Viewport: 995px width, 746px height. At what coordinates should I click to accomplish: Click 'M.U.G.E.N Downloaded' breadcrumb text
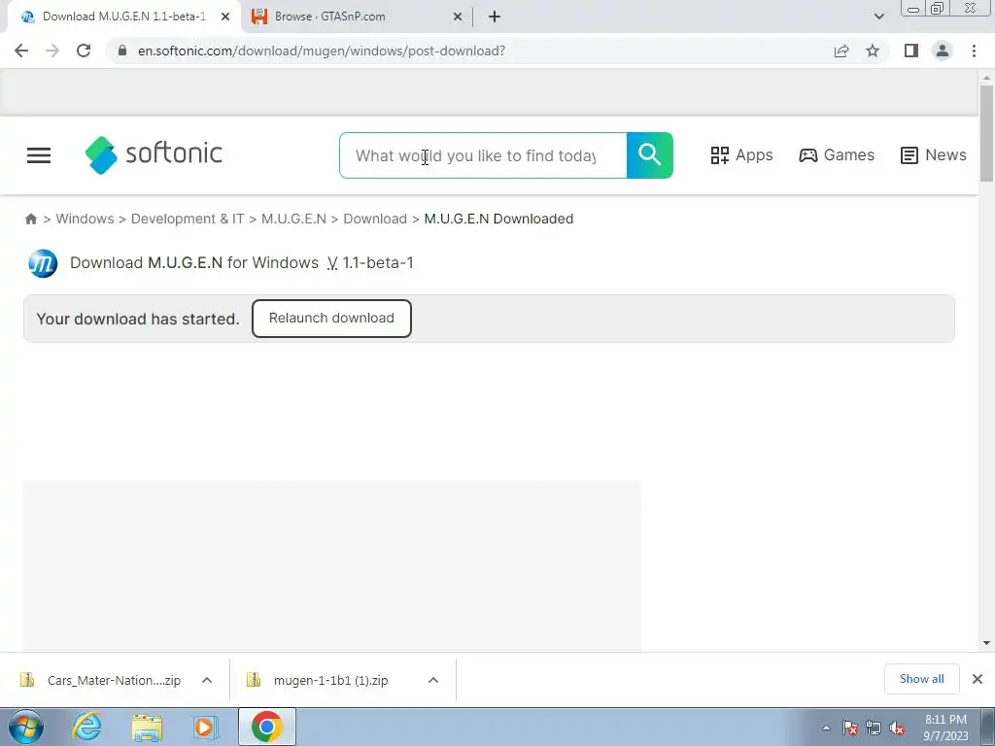(498, 219)
